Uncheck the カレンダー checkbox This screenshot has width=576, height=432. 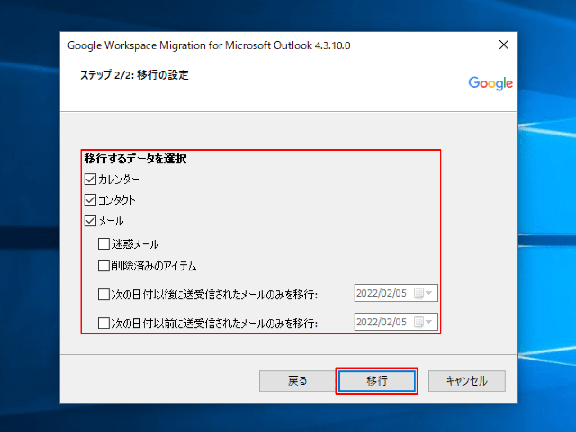(90, 179)
